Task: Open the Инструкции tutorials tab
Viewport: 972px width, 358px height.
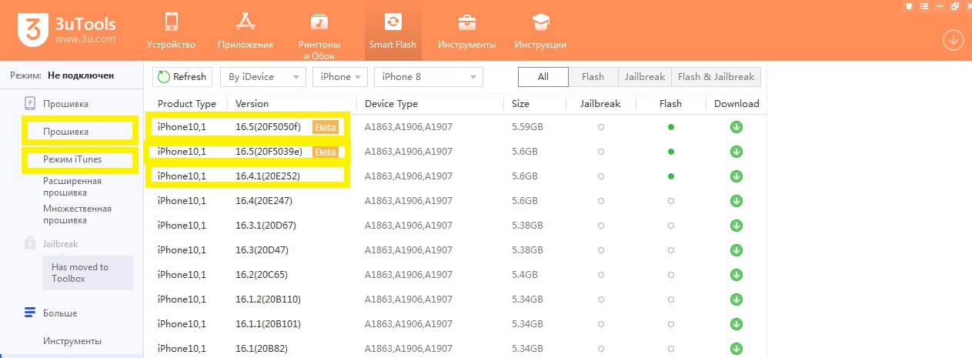Action: click(x=540, y=32)
